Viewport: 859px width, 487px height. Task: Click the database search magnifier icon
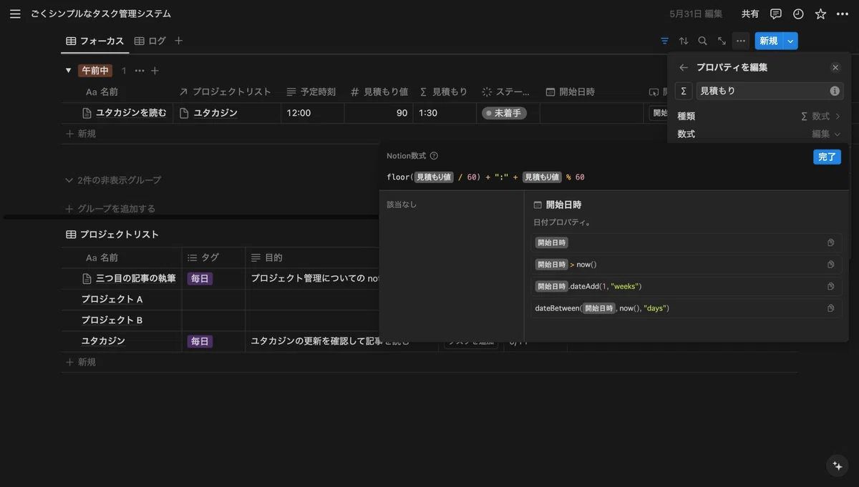point(703,41)
